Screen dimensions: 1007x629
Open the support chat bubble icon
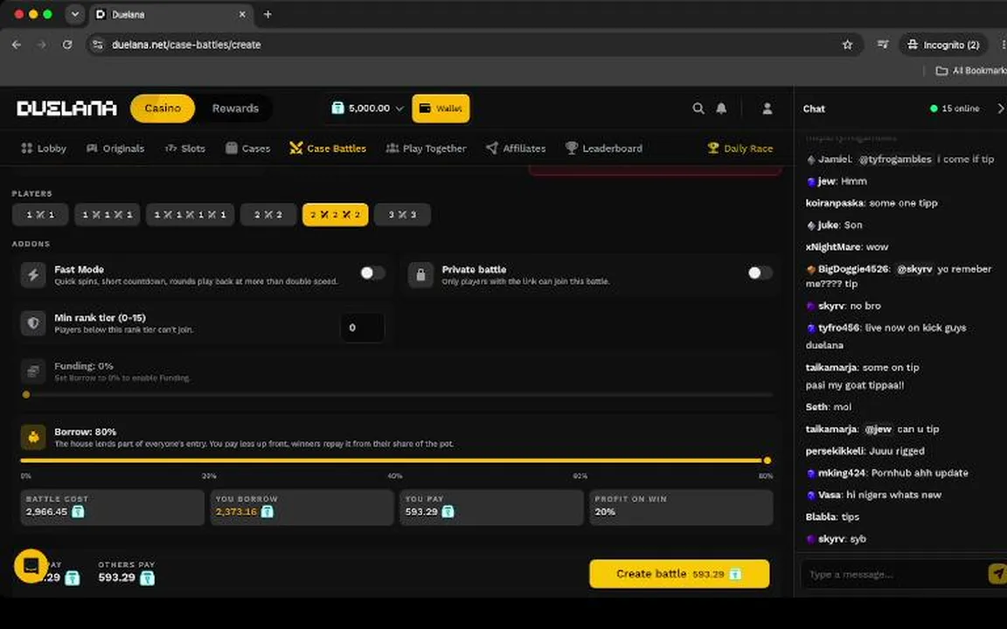31,565
